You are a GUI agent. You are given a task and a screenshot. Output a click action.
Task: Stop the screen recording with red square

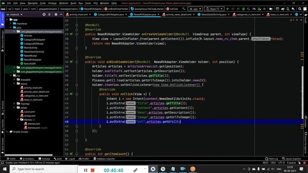(x=92, y=170)
